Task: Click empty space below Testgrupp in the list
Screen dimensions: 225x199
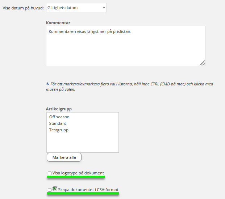Action: pyautogui.click(x=82, y=143)
